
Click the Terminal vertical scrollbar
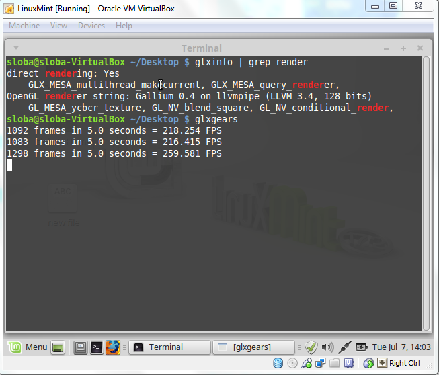click(426, 194)
